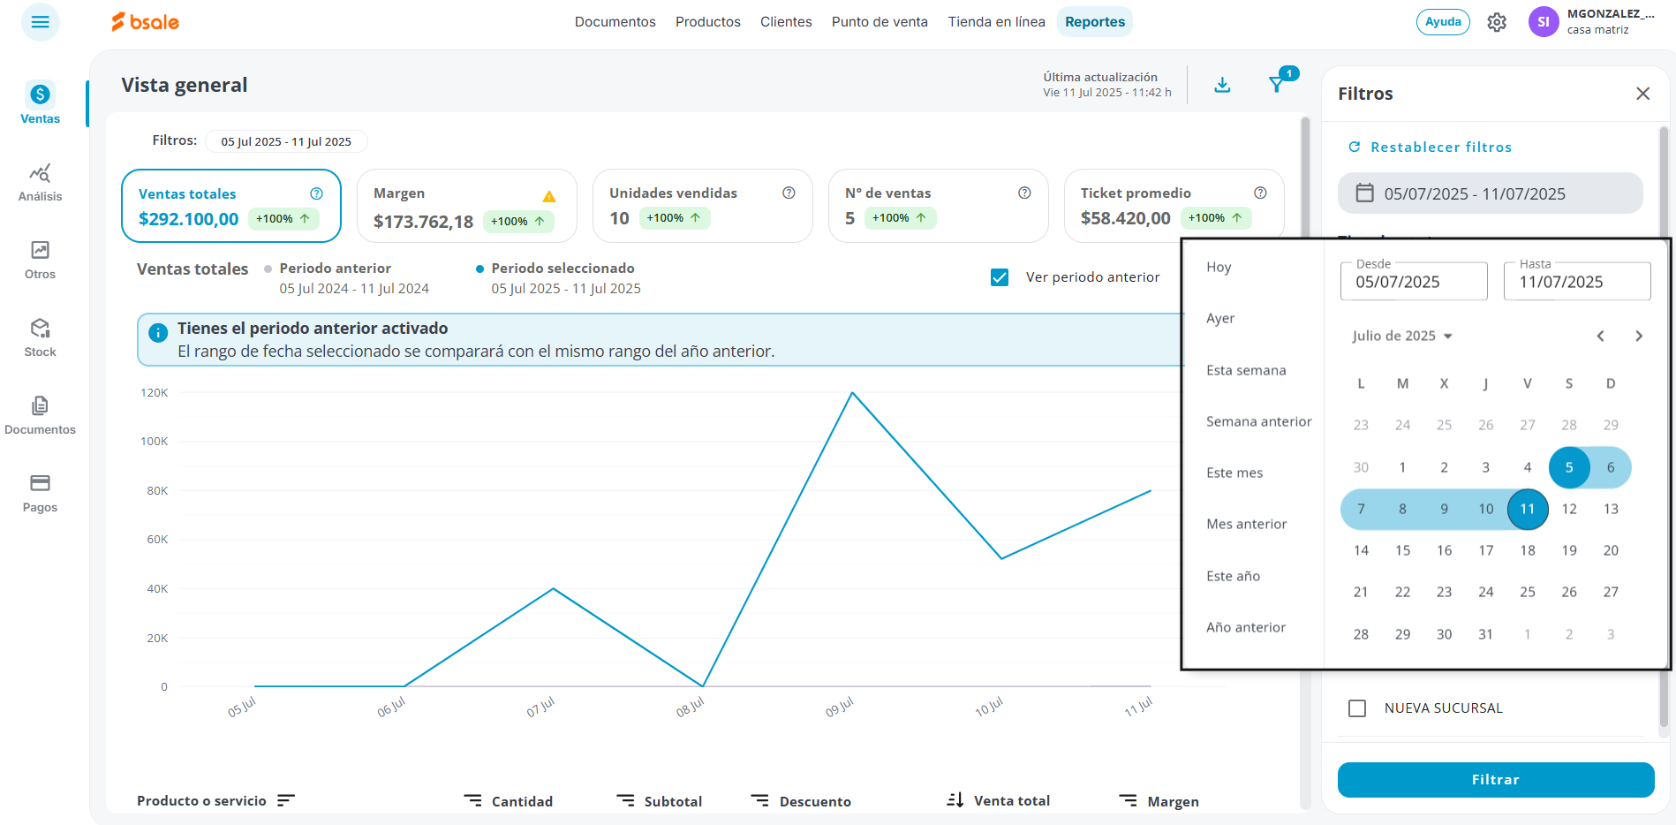Viewport: 1676px width, 825px height.
Task: Select the Unidades vendidas metric card
Action: pos(703,206)
